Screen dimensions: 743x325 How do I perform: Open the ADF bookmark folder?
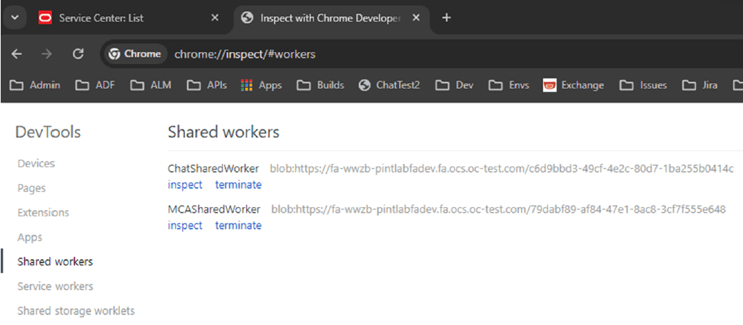coord(96,86)
